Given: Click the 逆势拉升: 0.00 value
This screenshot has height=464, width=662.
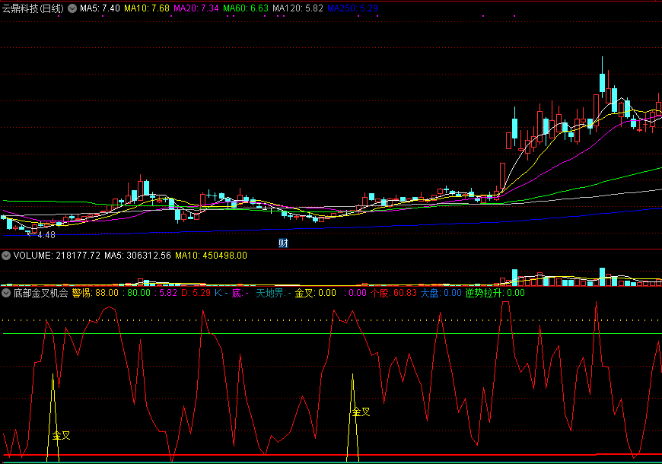Looking at the screenshot, I should point(495,293).
